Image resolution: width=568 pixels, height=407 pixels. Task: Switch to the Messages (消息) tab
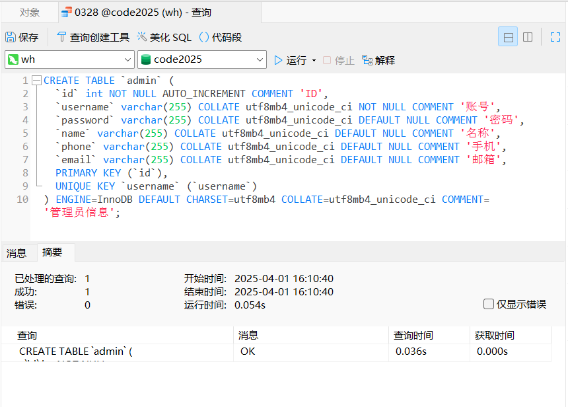tap(17, 253)
